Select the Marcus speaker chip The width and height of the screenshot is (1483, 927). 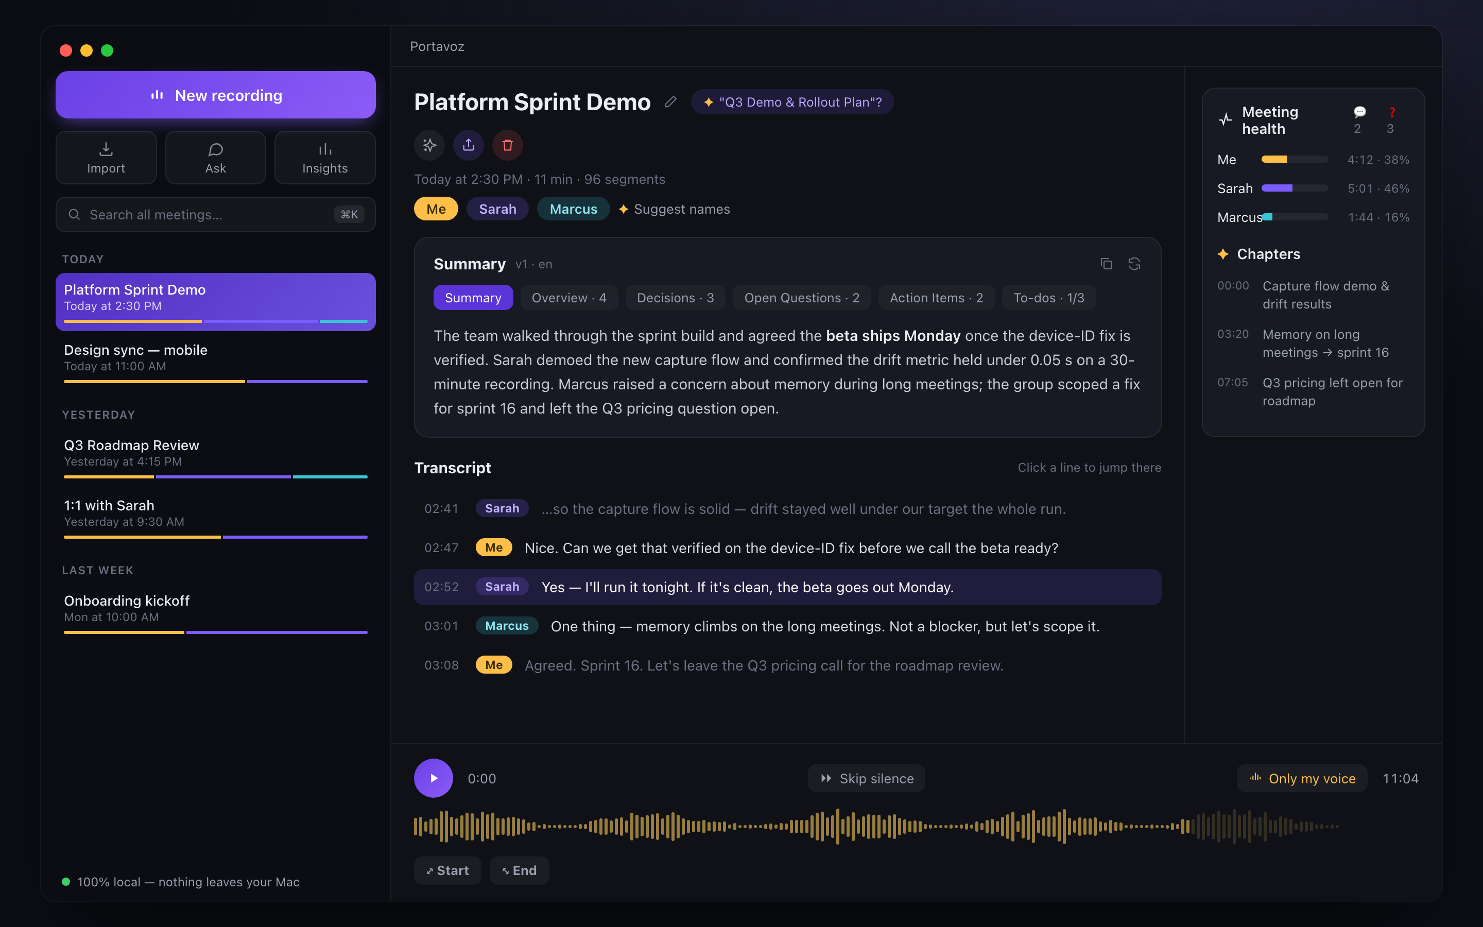(573, 209)
